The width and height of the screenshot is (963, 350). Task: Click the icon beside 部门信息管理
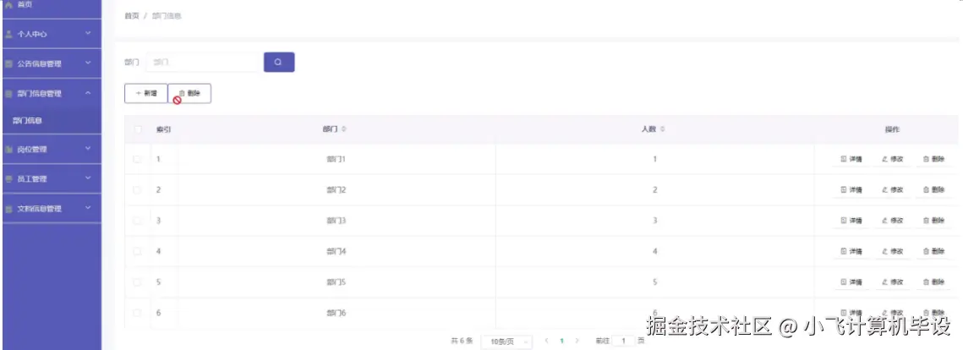point(8,94)
